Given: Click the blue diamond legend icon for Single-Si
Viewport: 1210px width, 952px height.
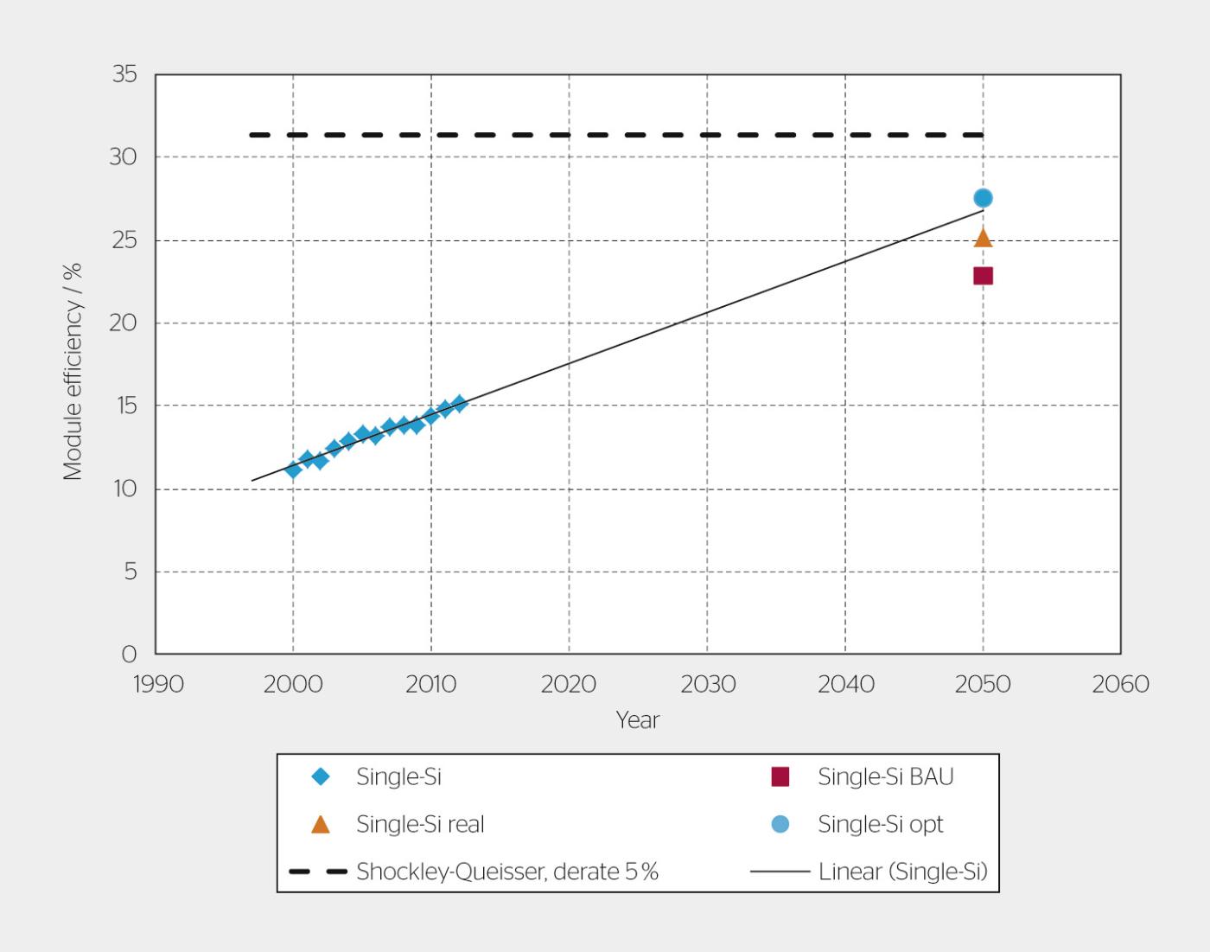Looking at the screenshot, I should [321, 776].
